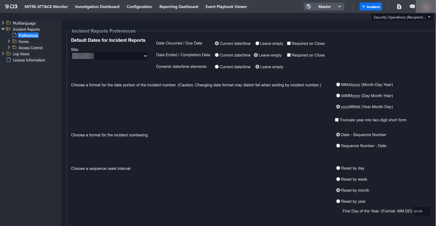Click the License Information page icon
Image resolution: width=436 pixels, height=226 pixels.
pyautogui.click(x=9, y=60)
